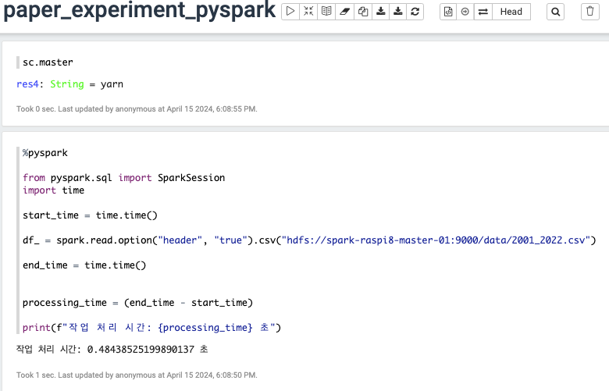Image resolution: width=609 pixels, height=391 pixels.
Task: Reload note from storage with the refresh icon
Action: 415,11
